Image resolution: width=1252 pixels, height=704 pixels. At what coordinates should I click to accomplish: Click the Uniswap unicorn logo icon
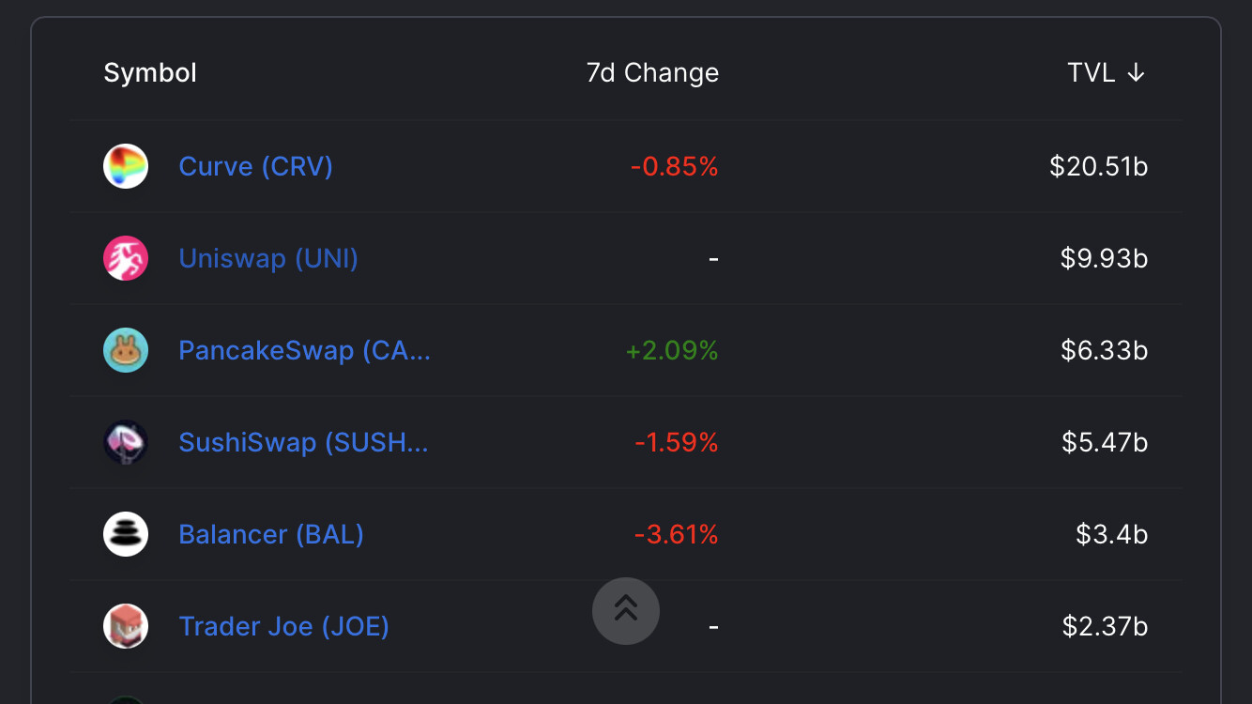pos(126,258)
